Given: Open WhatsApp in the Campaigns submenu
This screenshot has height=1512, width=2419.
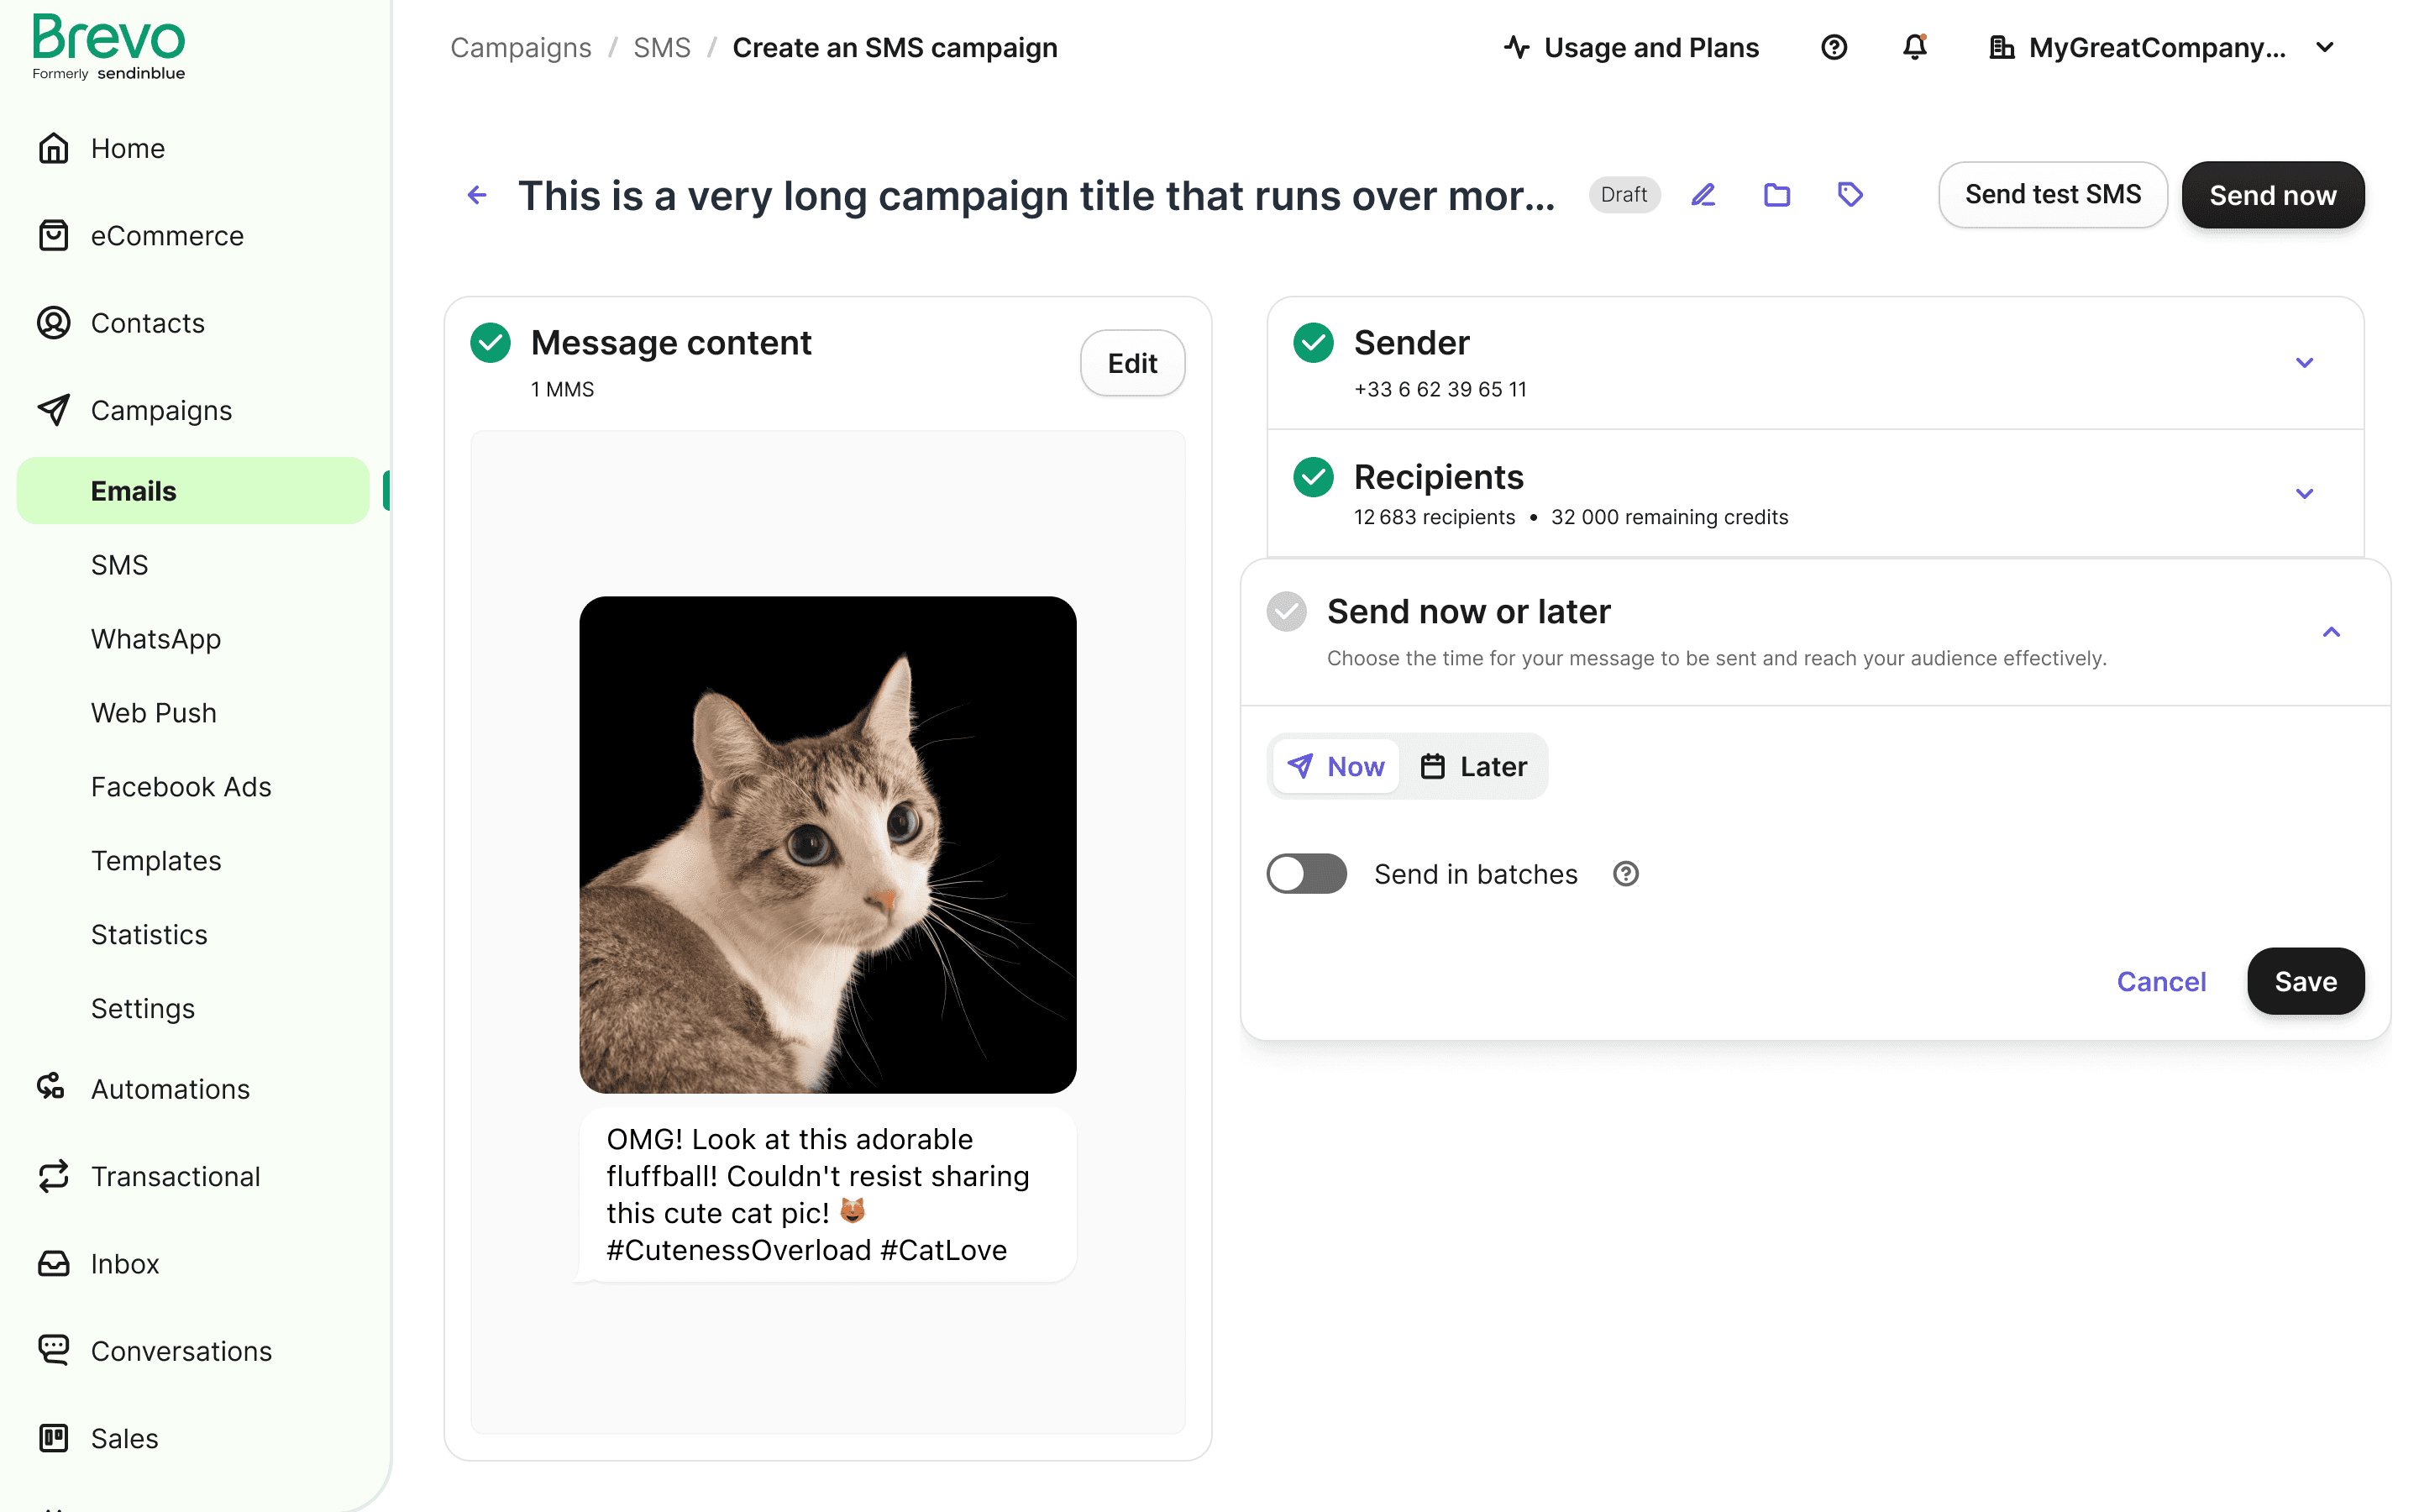Looking at the screenshot, I should point(156,639).
